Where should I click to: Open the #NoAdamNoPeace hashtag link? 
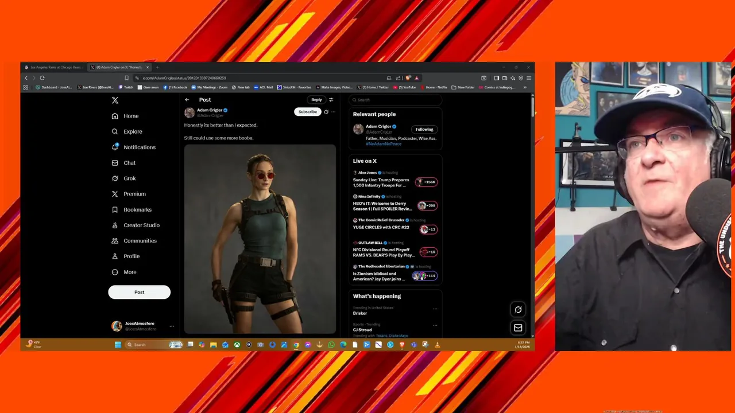384,144
